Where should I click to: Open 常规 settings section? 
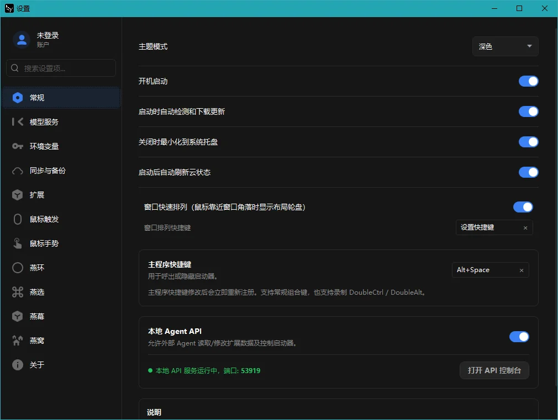[x=61, y=98]
